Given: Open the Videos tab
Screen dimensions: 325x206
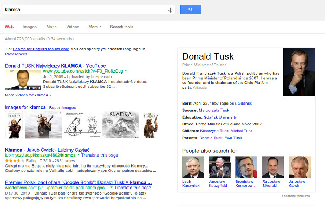Looking at the screenshot, I should (x=73, y=27).
